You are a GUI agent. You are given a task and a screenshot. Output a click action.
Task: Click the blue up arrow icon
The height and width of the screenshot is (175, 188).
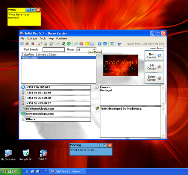coord(99,44)
